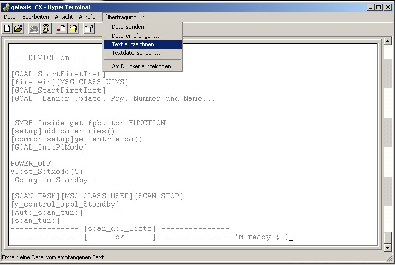
Task: Open the ? help menu
Action: click(143, 17)
